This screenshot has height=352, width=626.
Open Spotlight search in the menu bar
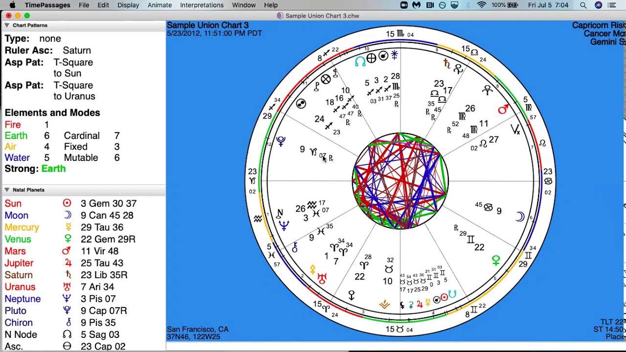point(583,5)
